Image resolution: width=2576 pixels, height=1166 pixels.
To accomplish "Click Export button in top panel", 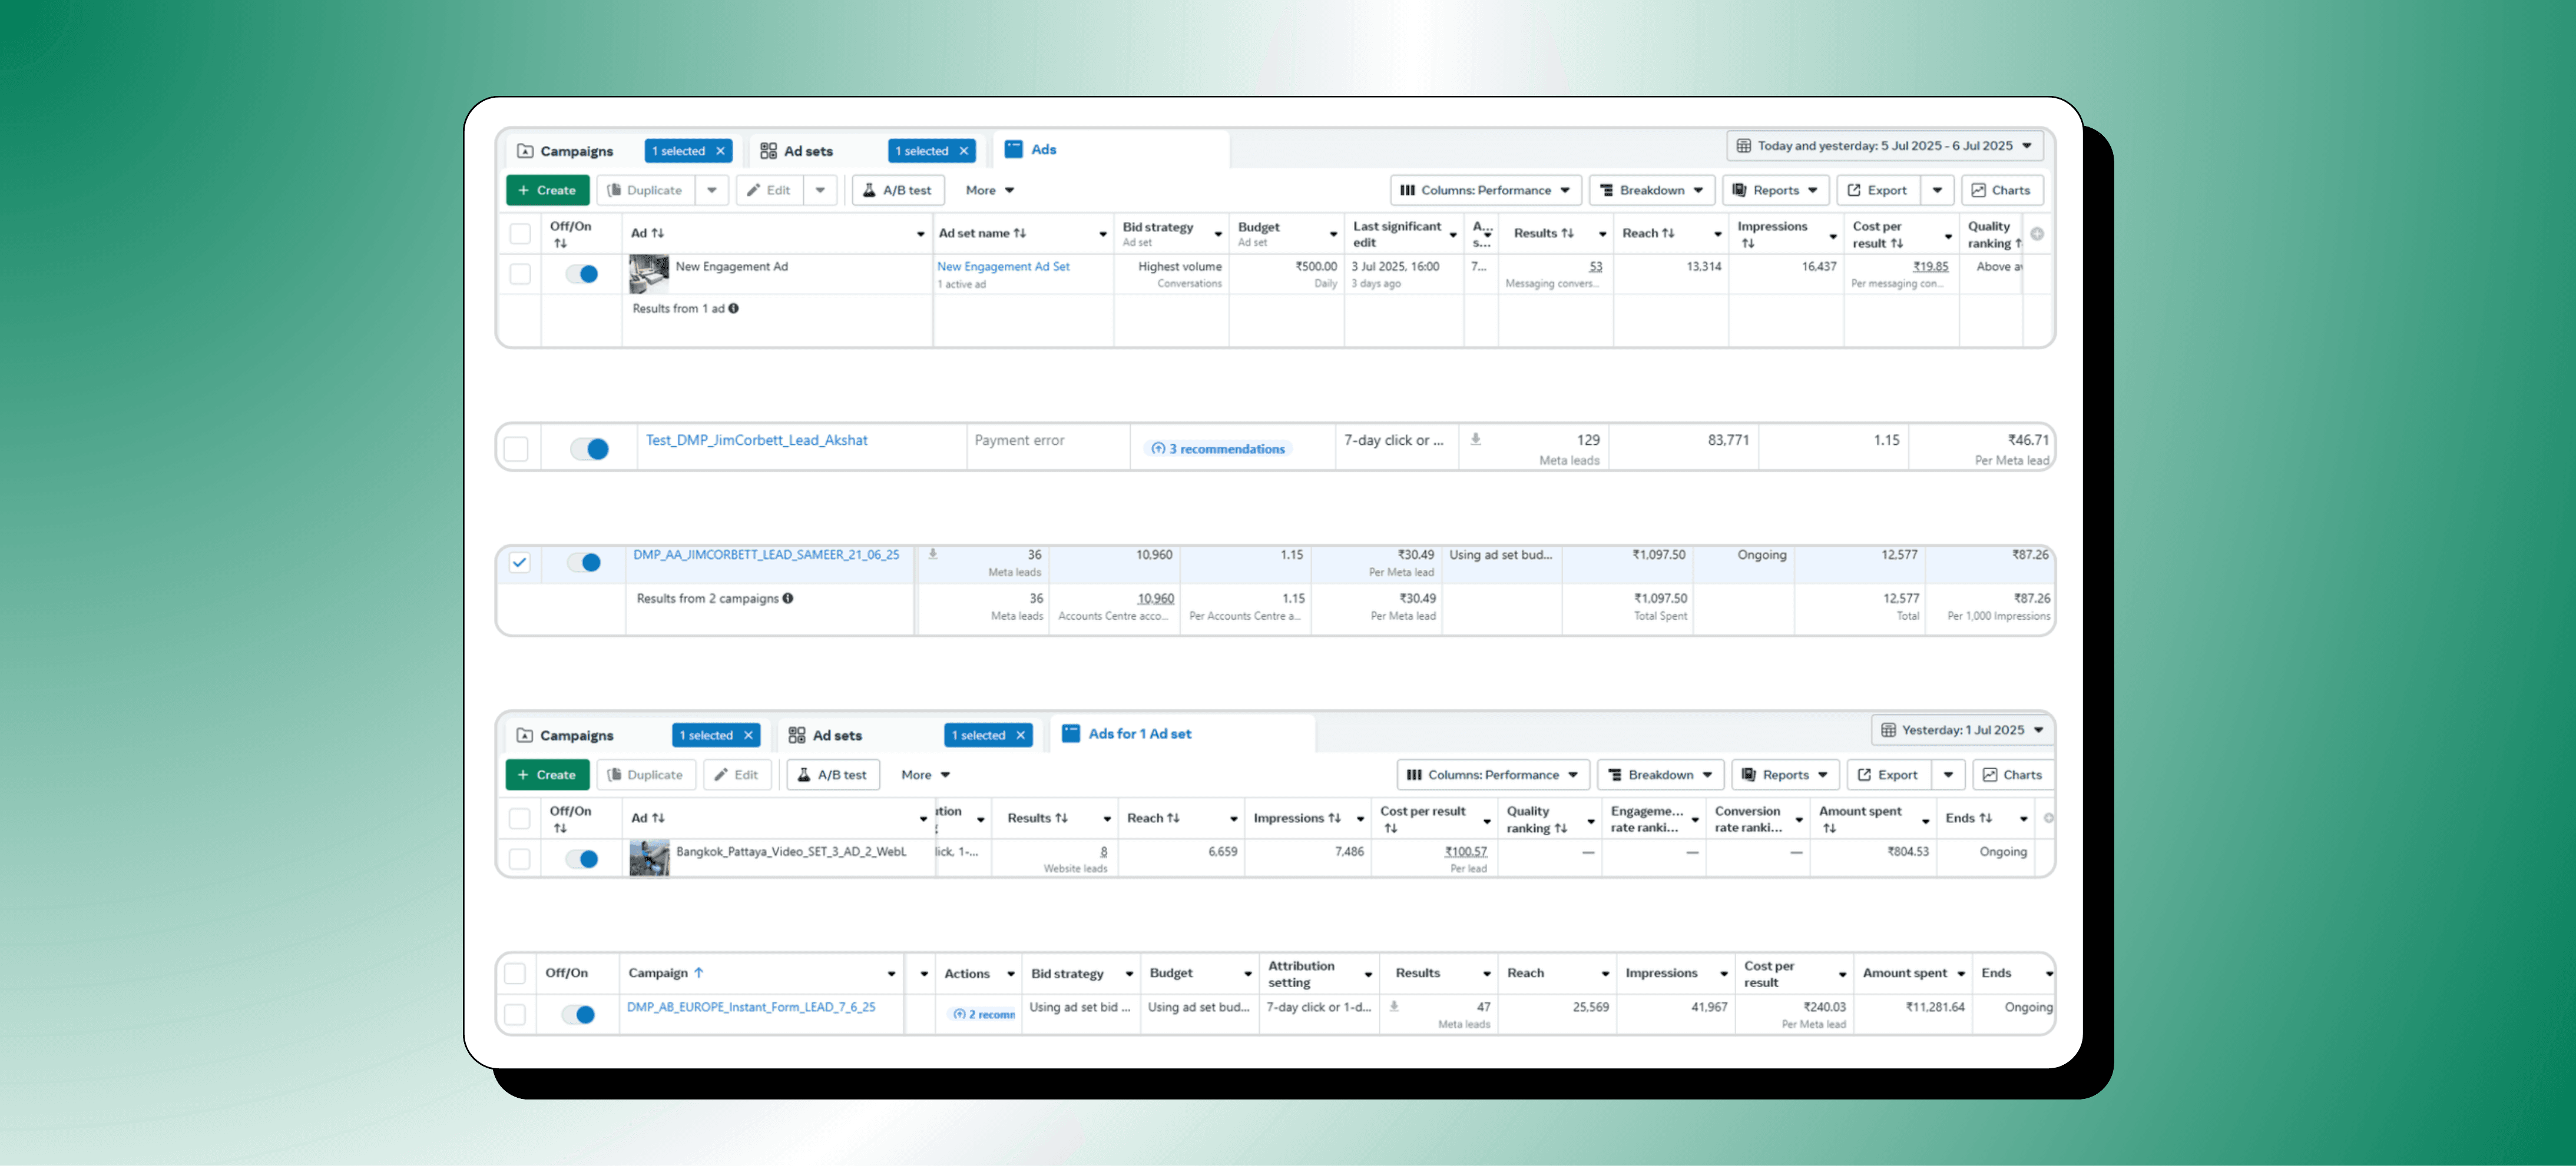I will click(1878, 190).
